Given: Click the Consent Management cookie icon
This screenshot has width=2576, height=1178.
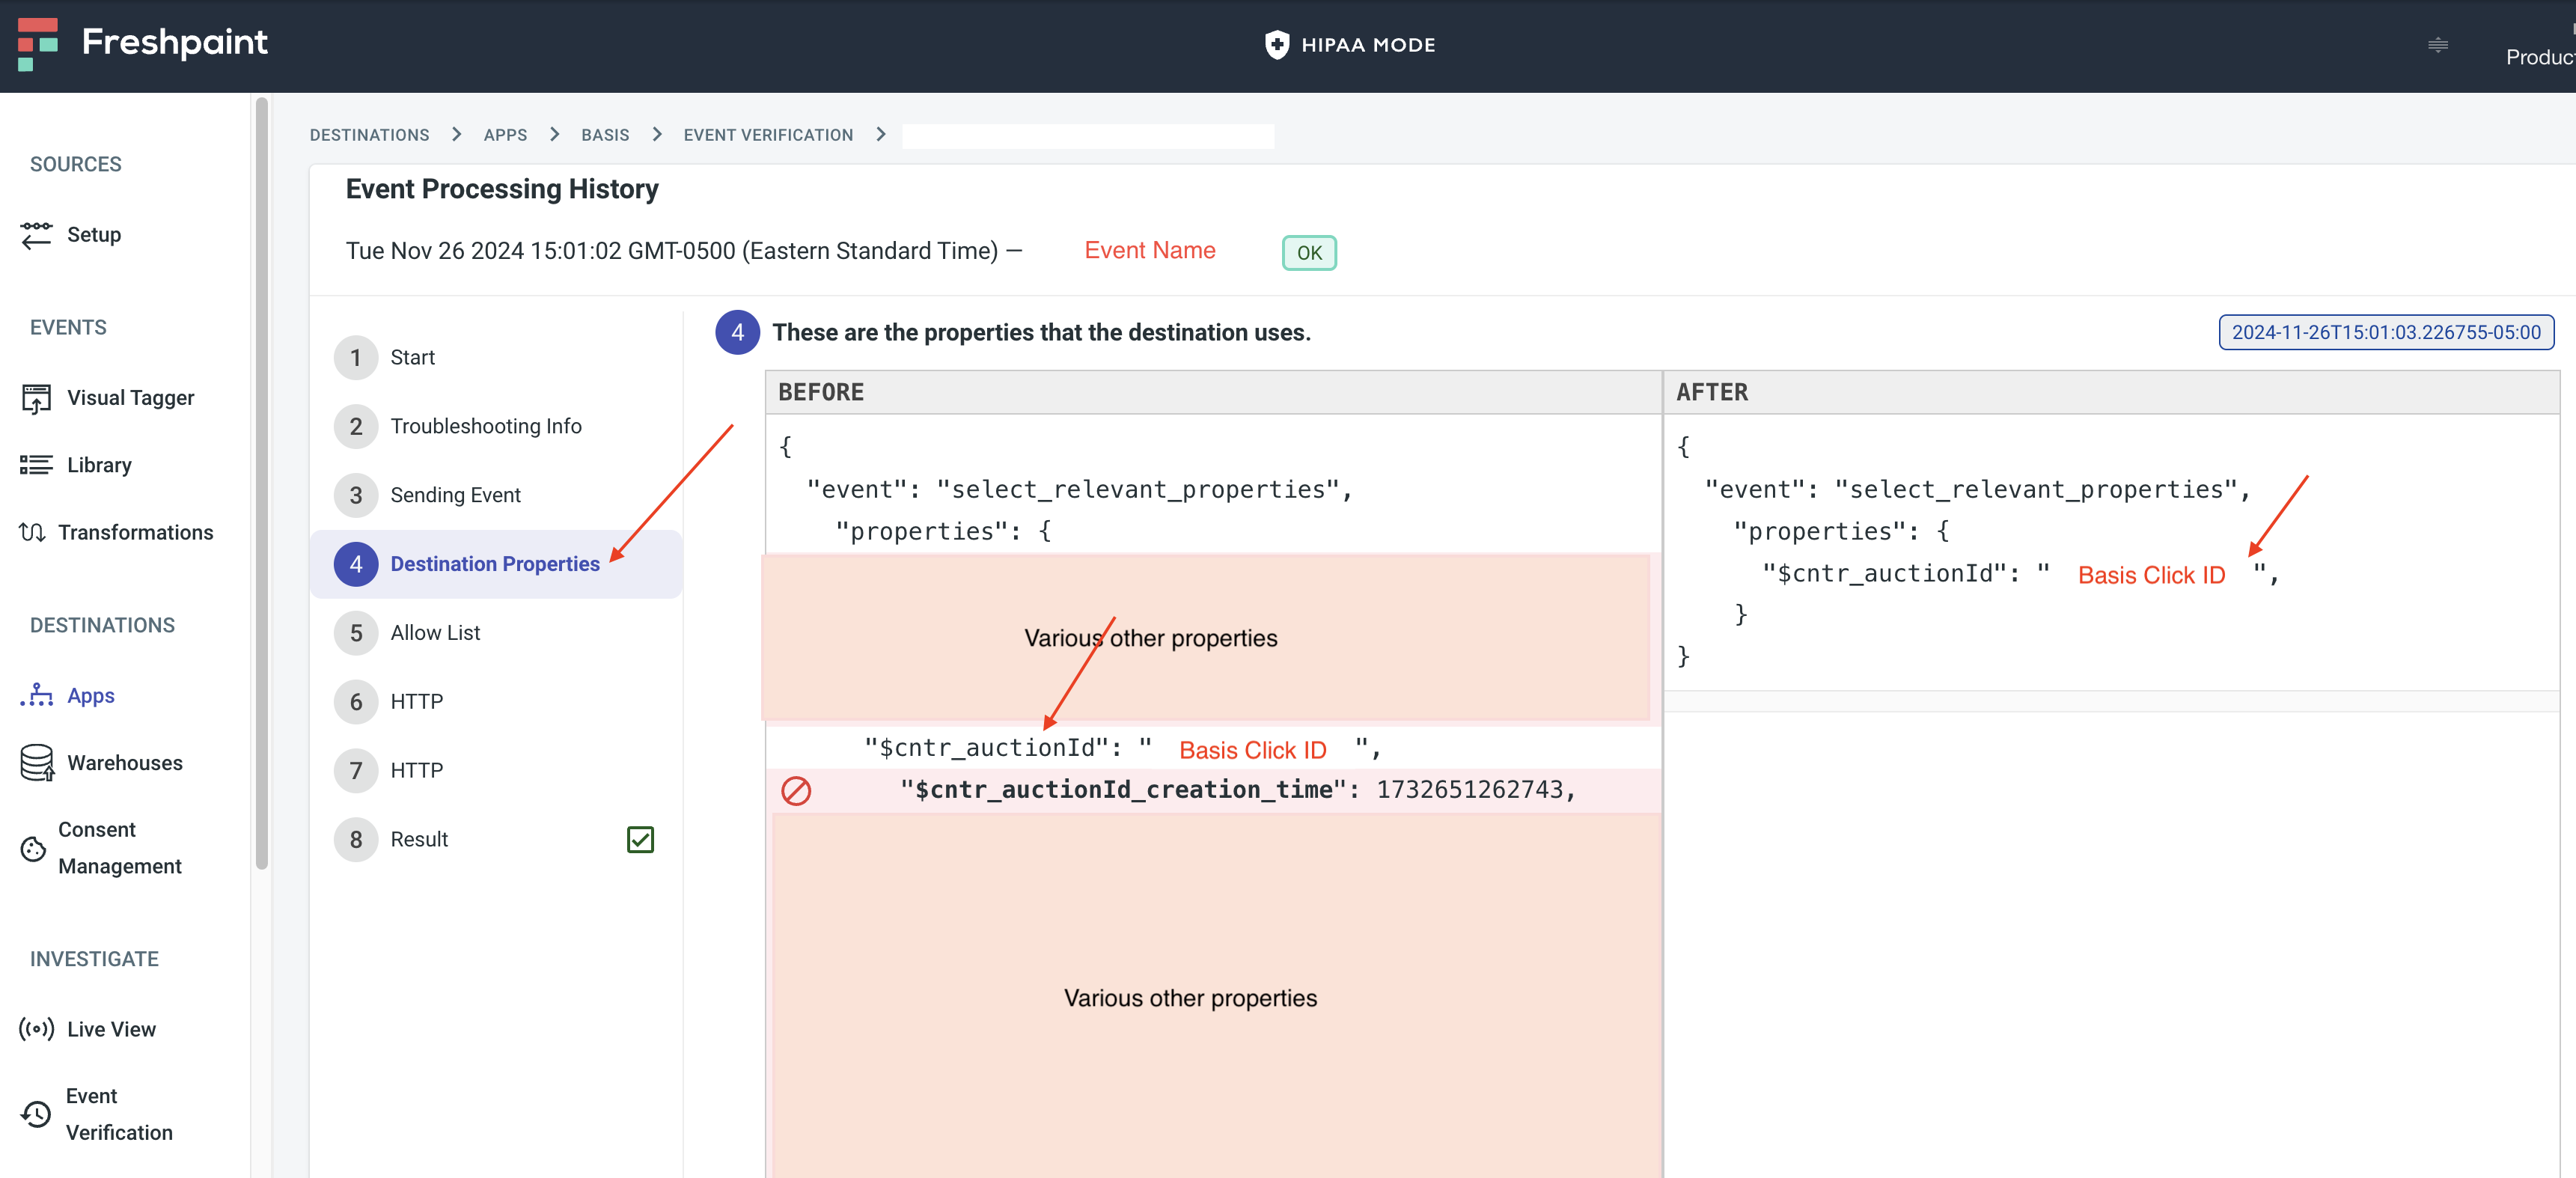Looking at the screenshot, I should click(x=33, y=849).
